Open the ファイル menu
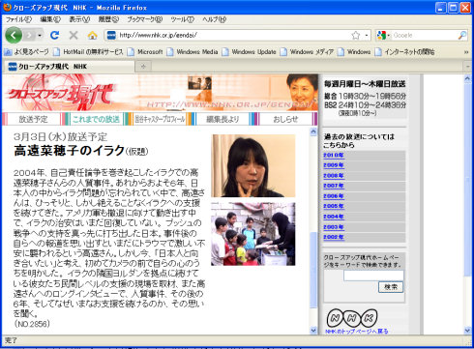This screenshot has height=349, width=474. click(18, 19)
